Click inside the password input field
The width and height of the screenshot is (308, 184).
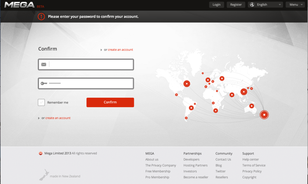coord(86,83)
